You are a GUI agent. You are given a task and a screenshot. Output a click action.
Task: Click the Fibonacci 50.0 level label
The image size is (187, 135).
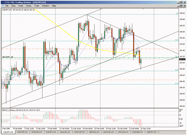pyautogui.click(x=177, y=70)
